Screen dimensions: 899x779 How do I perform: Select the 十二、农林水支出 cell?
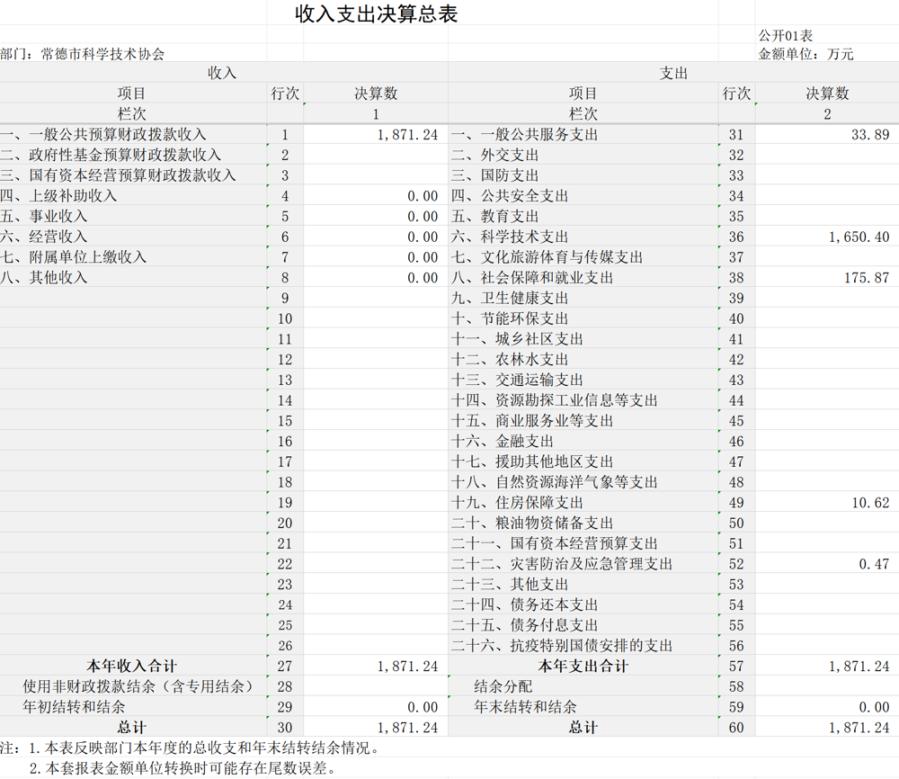[583, 359]
